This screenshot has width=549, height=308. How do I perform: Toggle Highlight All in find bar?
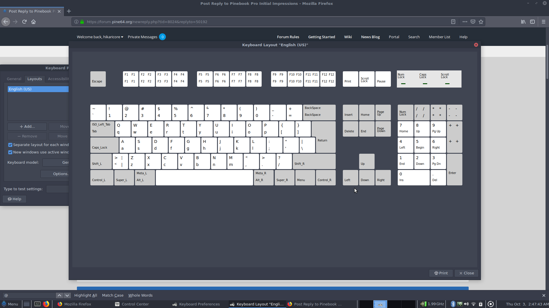click(x=85, y=295)
